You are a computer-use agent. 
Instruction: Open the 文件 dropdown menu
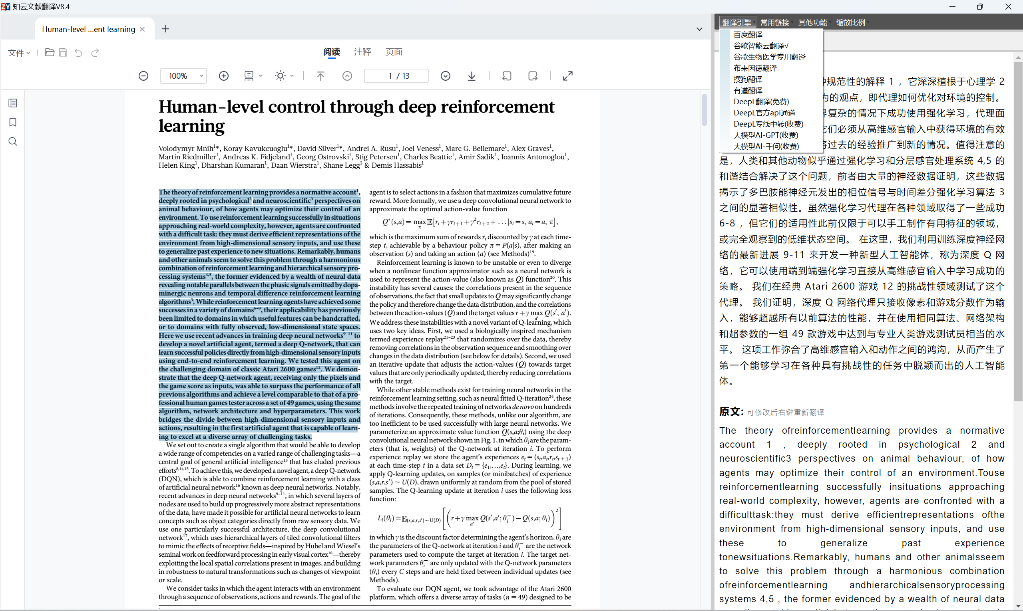tap(19, 53)
